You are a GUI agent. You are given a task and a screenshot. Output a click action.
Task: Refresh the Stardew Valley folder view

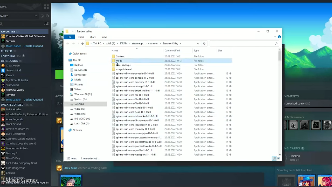click(204, 44)
